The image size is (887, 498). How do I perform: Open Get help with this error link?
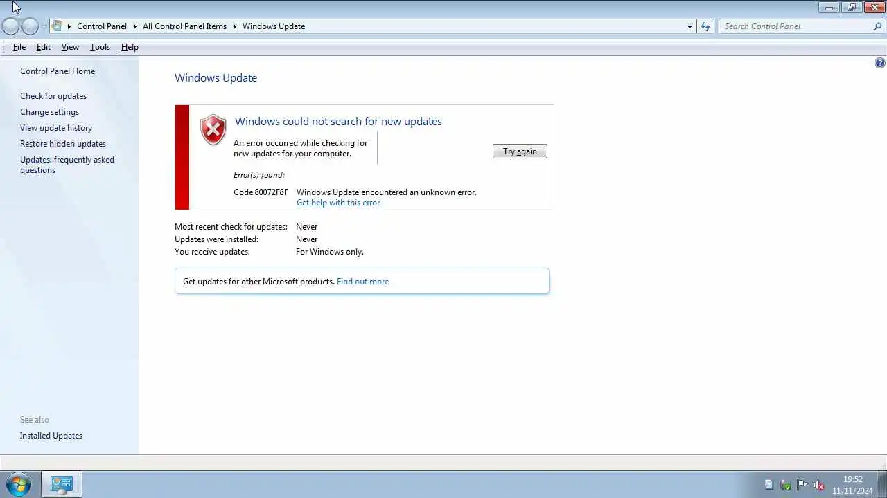tap(338, 203)
